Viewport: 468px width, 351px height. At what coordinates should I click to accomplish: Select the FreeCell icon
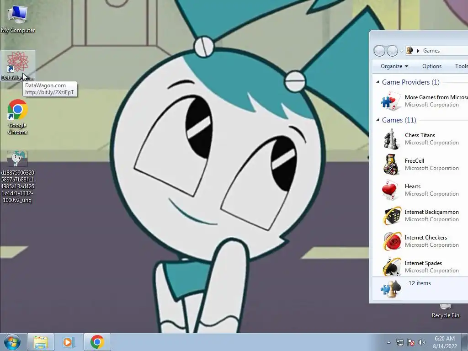pyautogui.click(x=391, y=165)
